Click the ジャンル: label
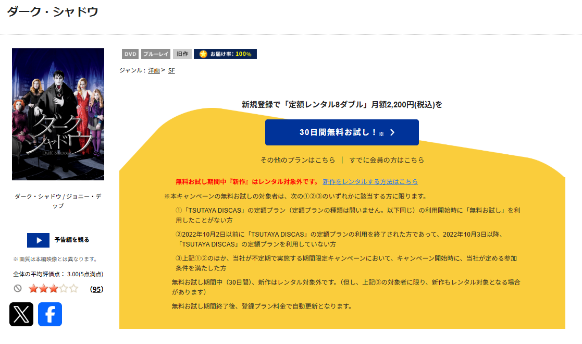 tap(132, 70)
